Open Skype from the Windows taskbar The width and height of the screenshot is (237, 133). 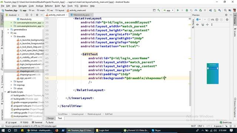tap(156, 130)
